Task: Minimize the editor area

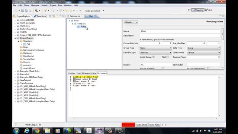Action: [221, 16]
